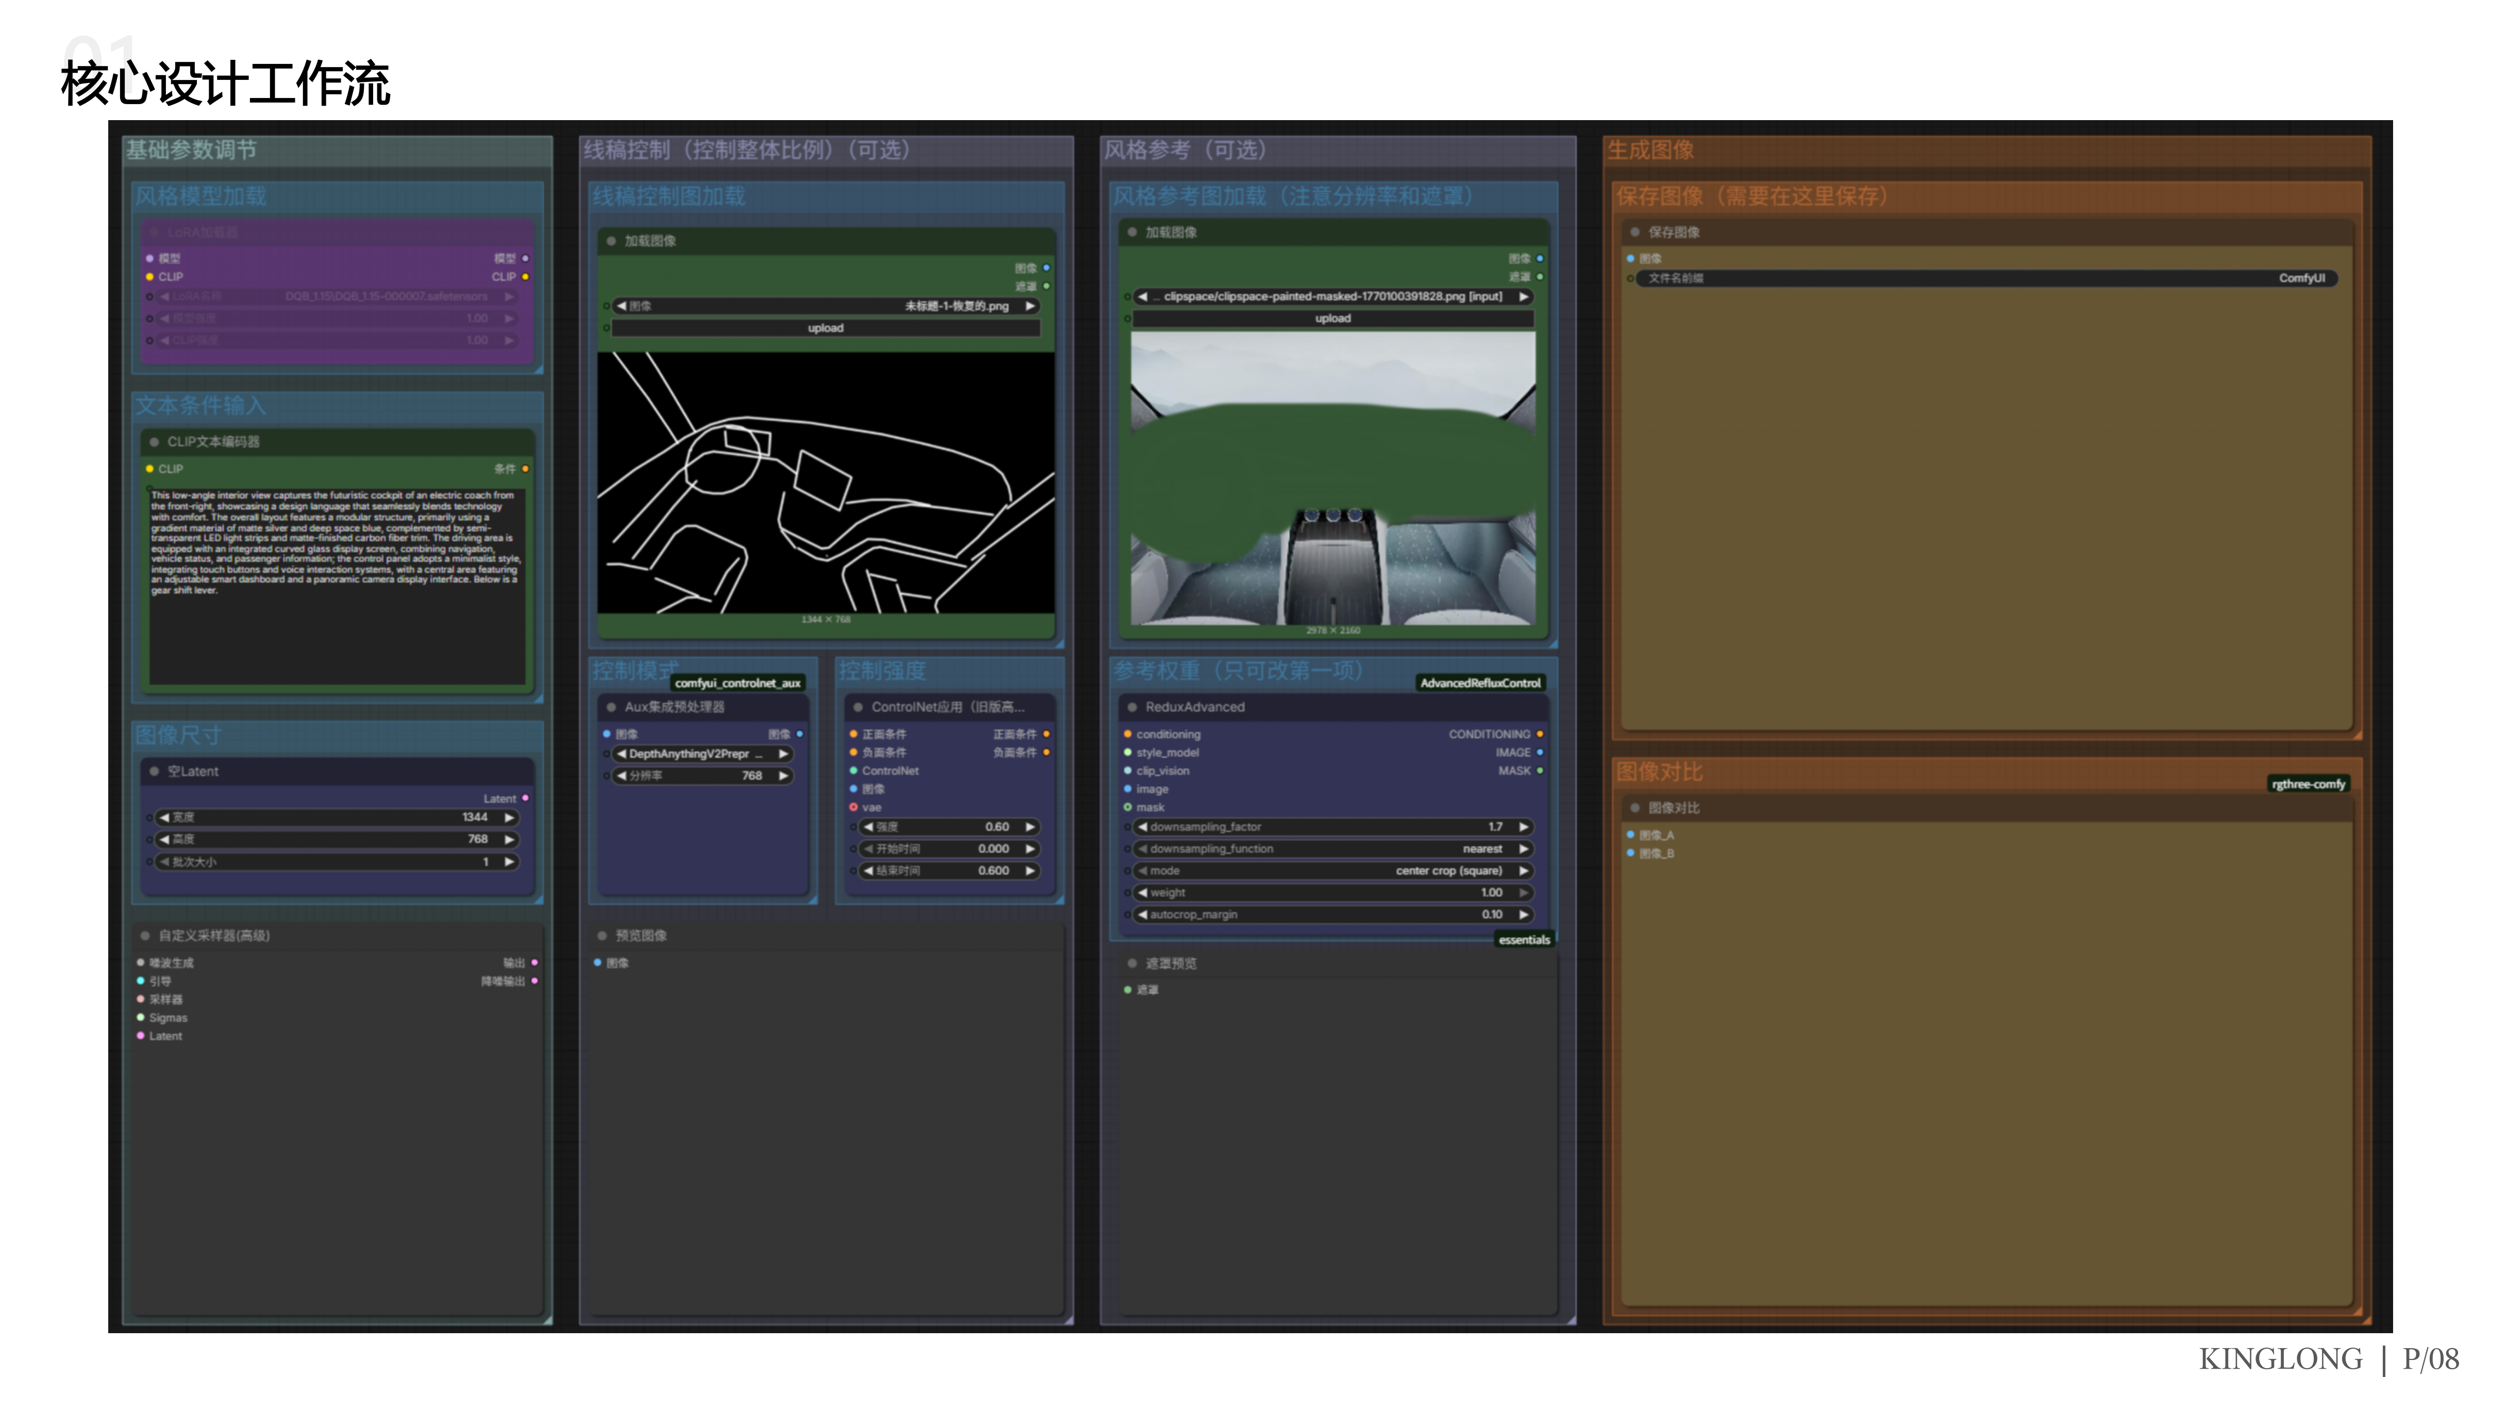Viewport: 2507px width, 1410px height.
Task: Click ControlNet input port on ControlNet应用 node
Action: [x=854, y=771]
